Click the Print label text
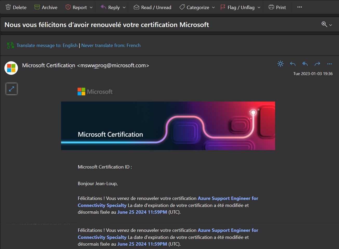Screen dimensions: 339x249 point(281,8)
